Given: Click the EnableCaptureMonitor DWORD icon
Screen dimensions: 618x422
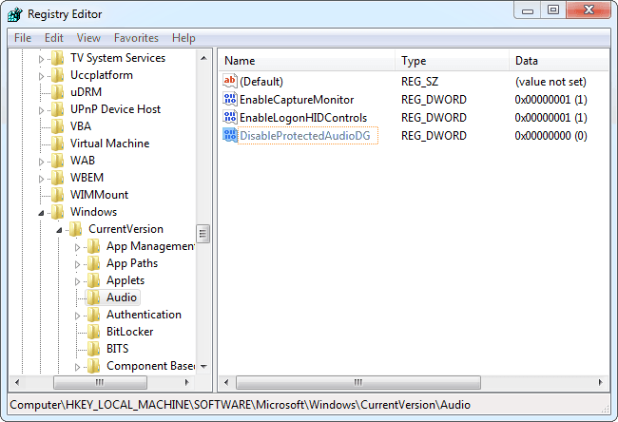Looking at the screenshot, I should 230,99.
